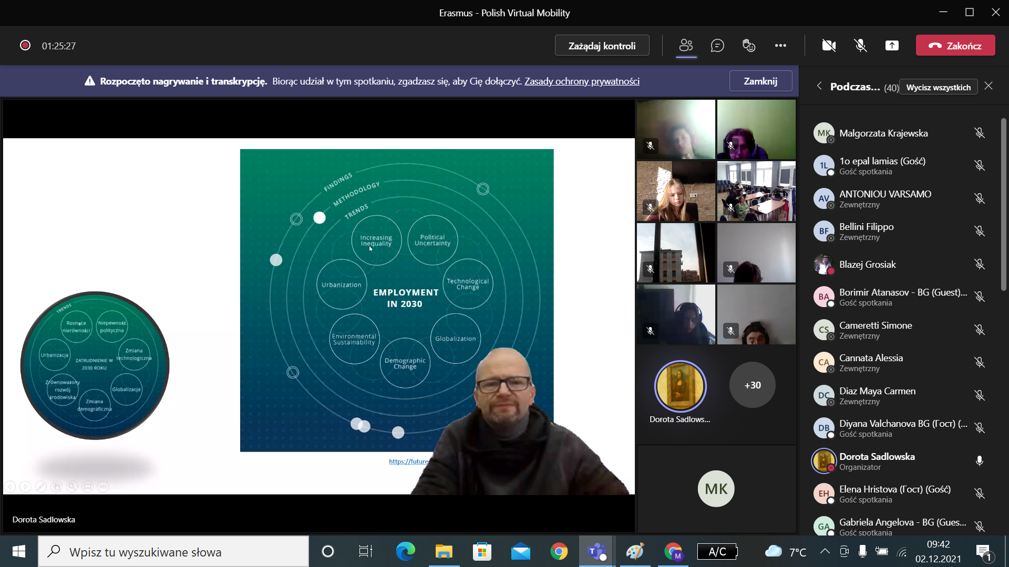Viewport: 1009px width, 567px height.
Task: Open the 7°C weather widget
Action: [x=785, y=551]
